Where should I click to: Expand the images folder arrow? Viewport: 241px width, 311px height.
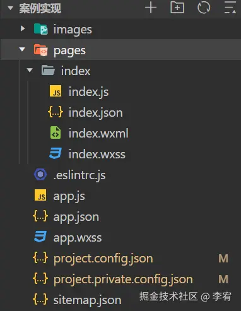coord(23,28)
